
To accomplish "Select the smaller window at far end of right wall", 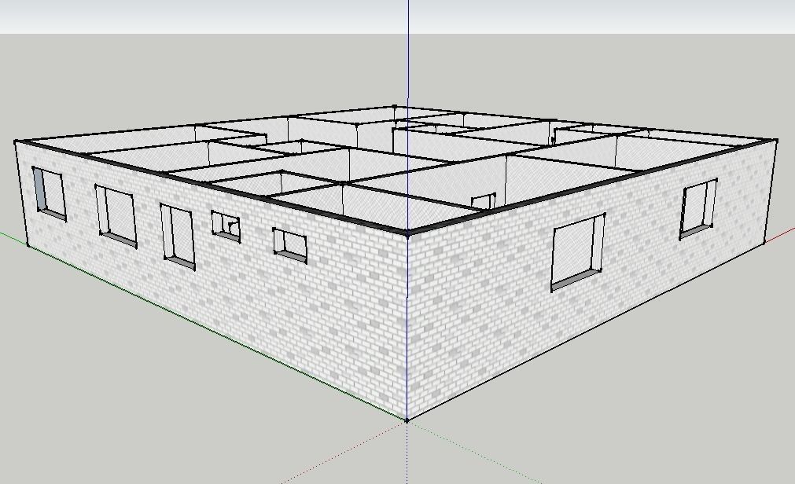I will (x=698, y=209).
